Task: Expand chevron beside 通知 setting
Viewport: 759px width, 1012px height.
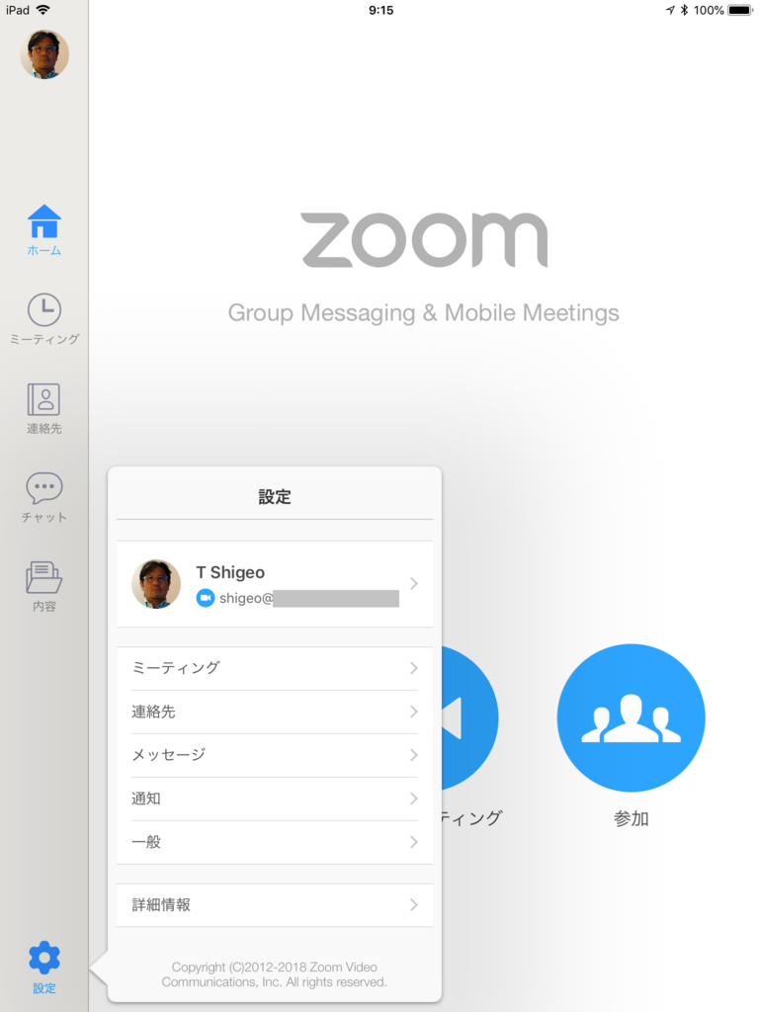Action: coord(414,799)
